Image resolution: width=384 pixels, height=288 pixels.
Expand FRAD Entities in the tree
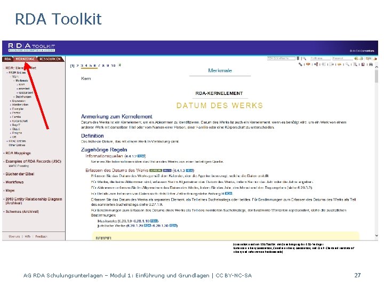pos(7,141)
